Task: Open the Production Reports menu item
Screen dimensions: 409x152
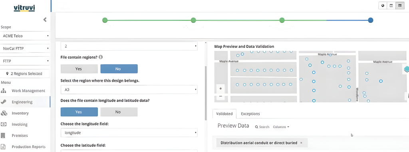Action: [25, 146]
